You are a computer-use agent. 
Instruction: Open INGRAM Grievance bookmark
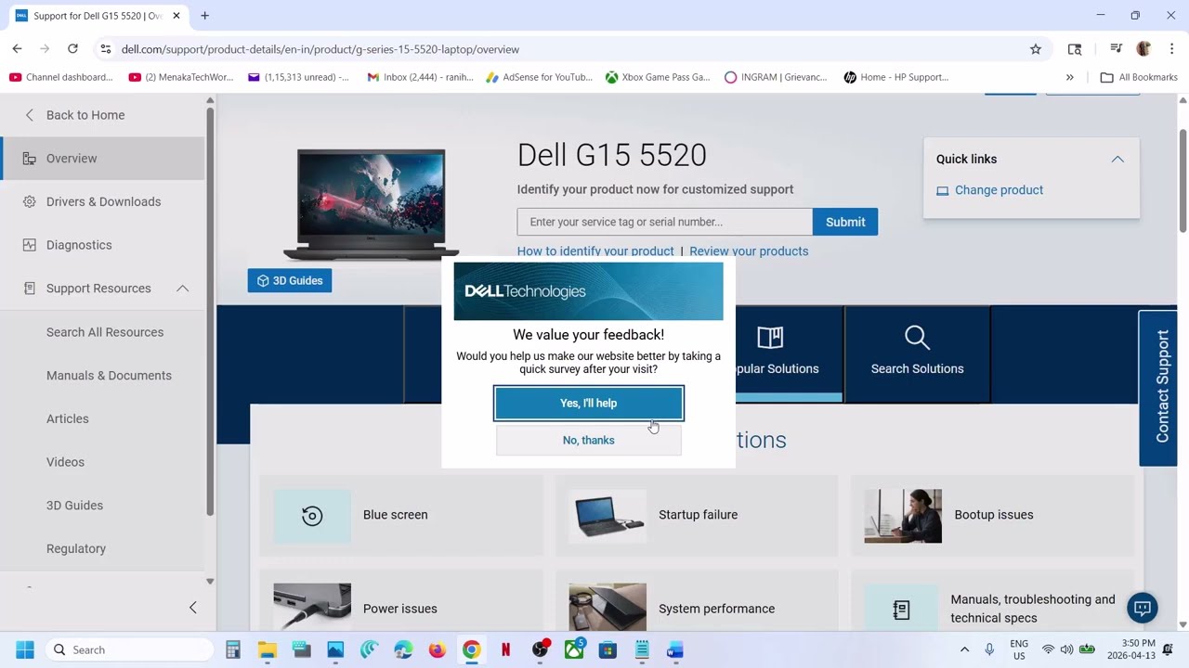point(776,77)
